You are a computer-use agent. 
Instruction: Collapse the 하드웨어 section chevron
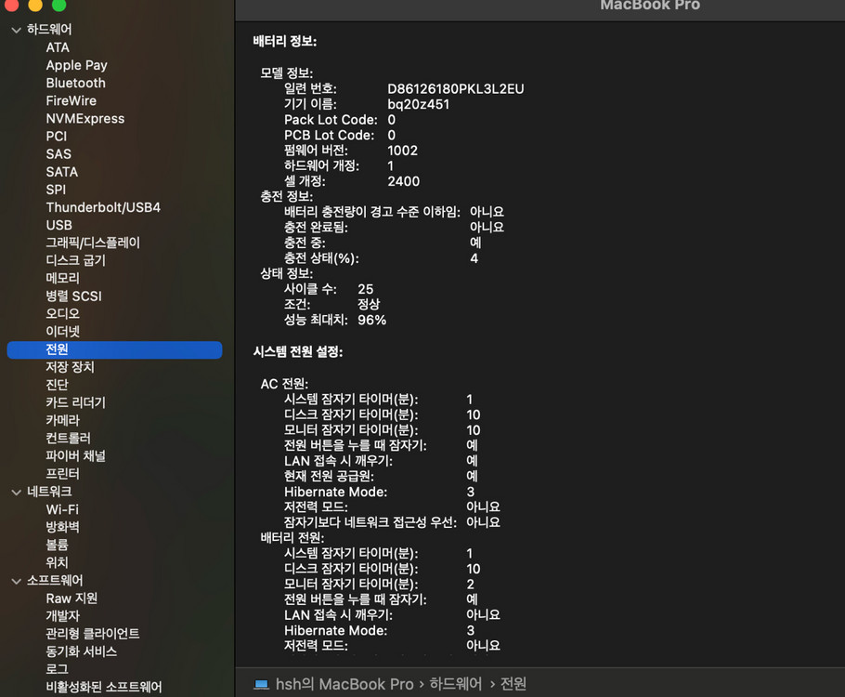[16, 31]
